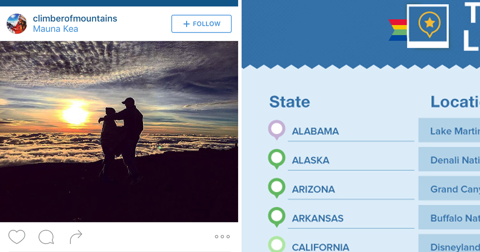
Task: Click the Follow button
Action: click(201, 24)
